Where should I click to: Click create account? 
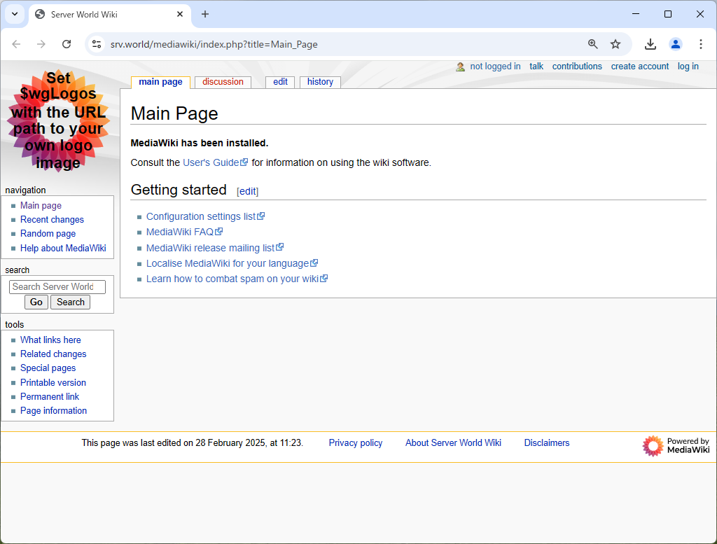(x=640, y=67)
